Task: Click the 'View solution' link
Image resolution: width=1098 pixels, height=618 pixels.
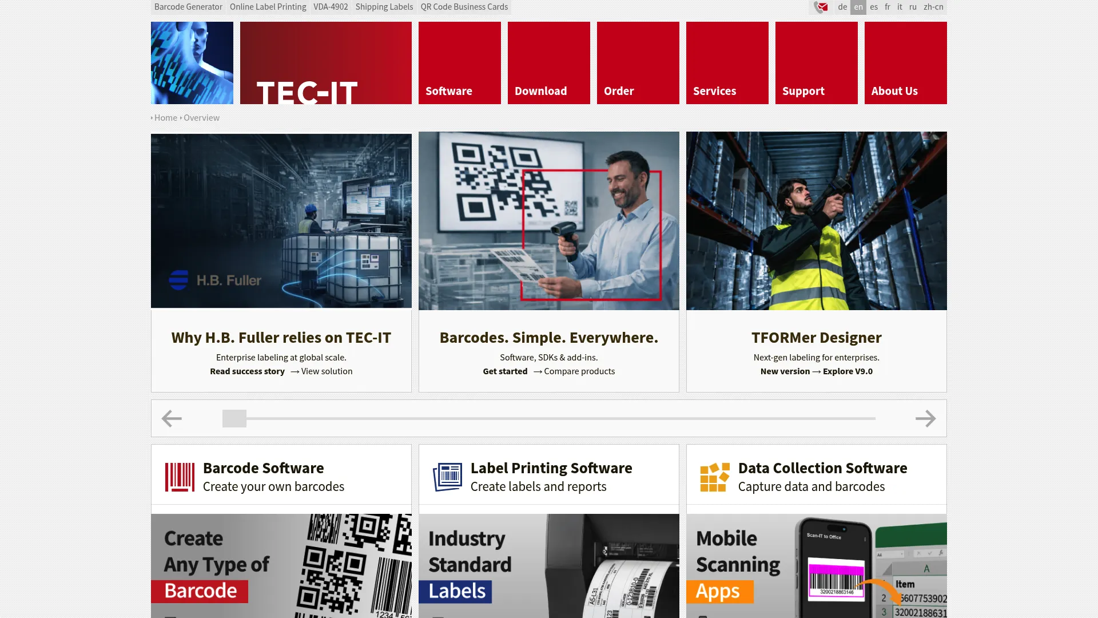Action: click(327, 371)
